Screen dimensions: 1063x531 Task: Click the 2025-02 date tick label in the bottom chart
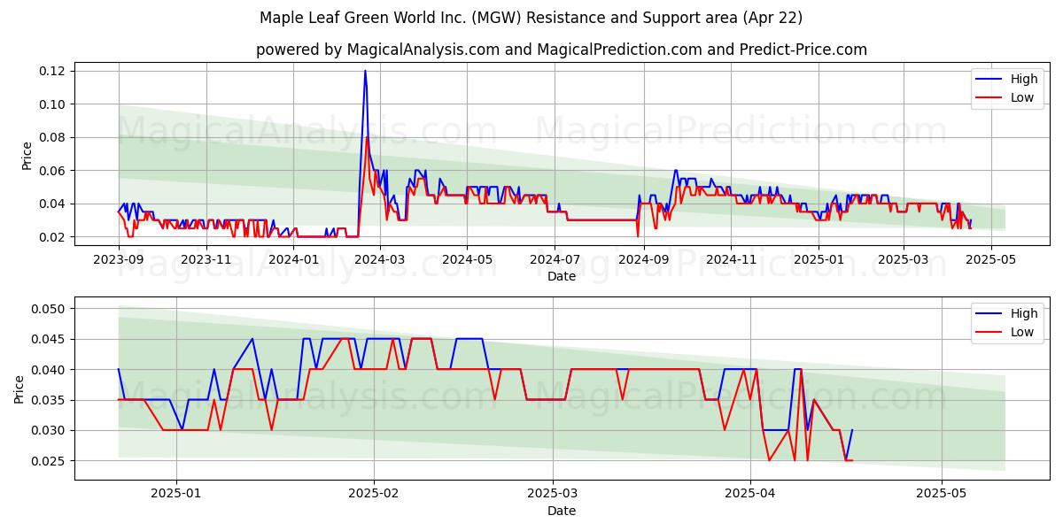click(373, 494)
